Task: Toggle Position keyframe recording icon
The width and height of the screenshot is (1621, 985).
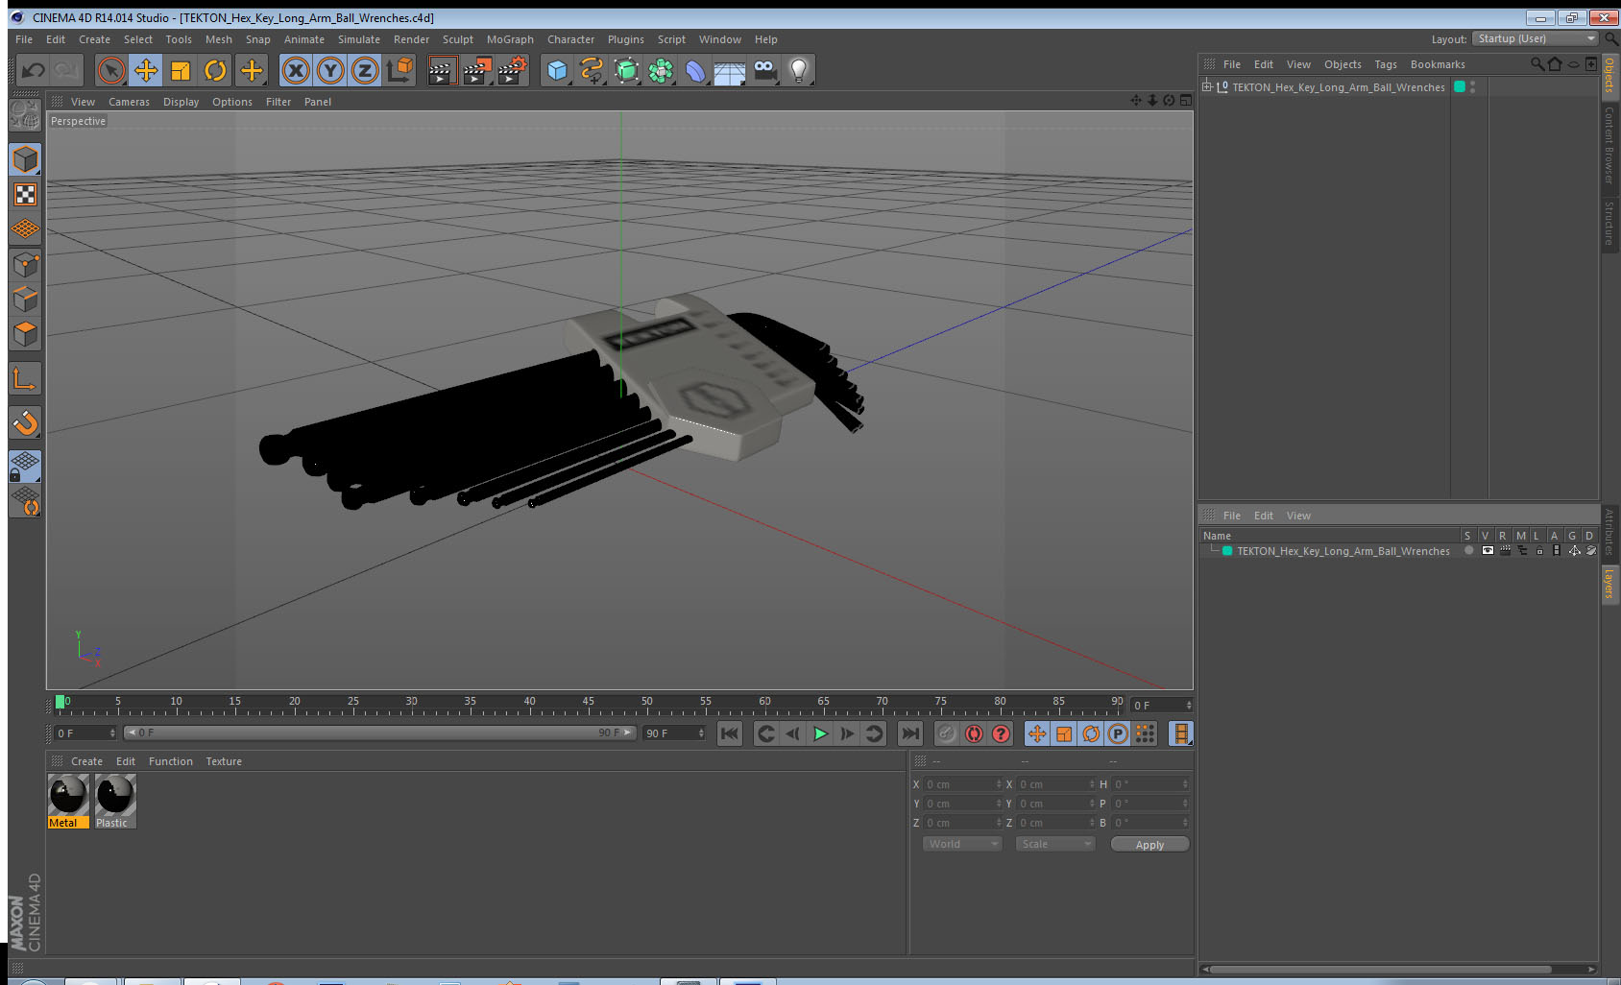Action: [1037, 733]
